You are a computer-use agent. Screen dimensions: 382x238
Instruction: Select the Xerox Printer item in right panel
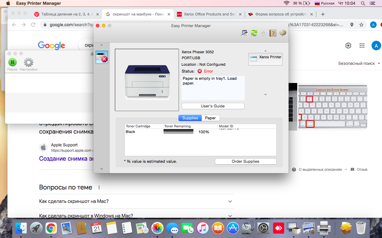(x=265, y=59)
